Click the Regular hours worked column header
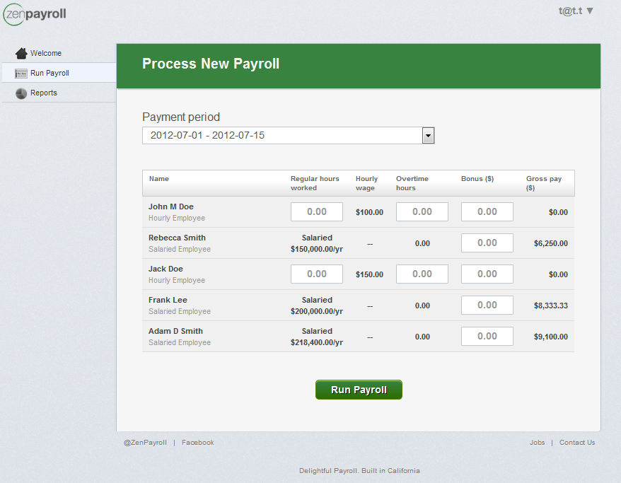621x483 pixels. 315,183
